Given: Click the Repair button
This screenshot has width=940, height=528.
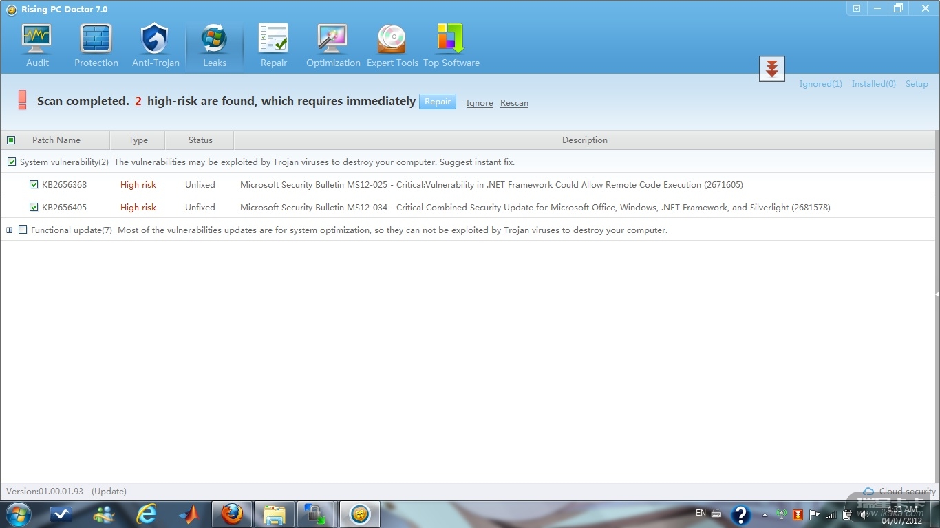Looking at the screenshot, I should point(438,102).
